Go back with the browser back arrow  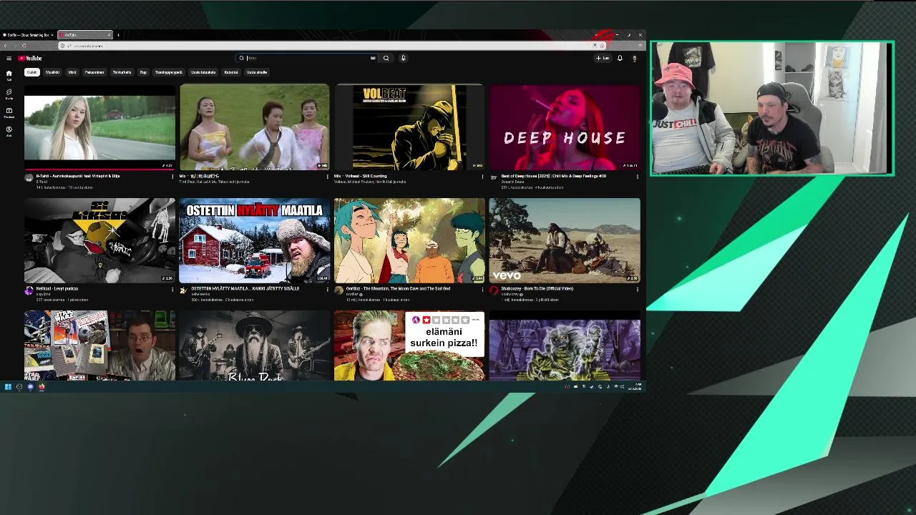click(x=5, y=46)
